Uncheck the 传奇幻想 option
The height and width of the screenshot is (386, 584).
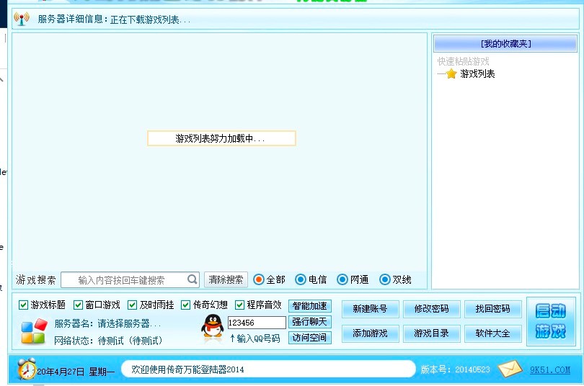(185, 305)
